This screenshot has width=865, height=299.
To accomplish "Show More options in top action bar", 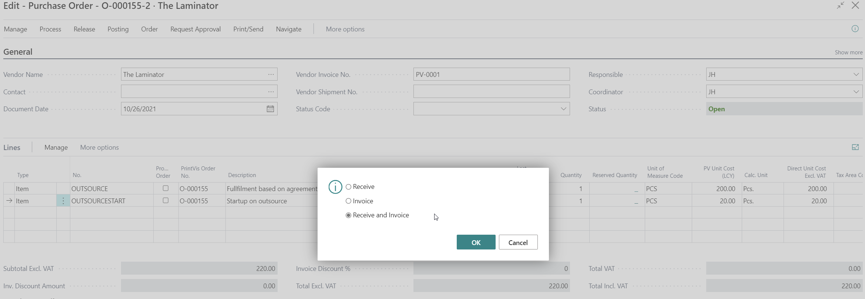I will (x=345, y=29).
